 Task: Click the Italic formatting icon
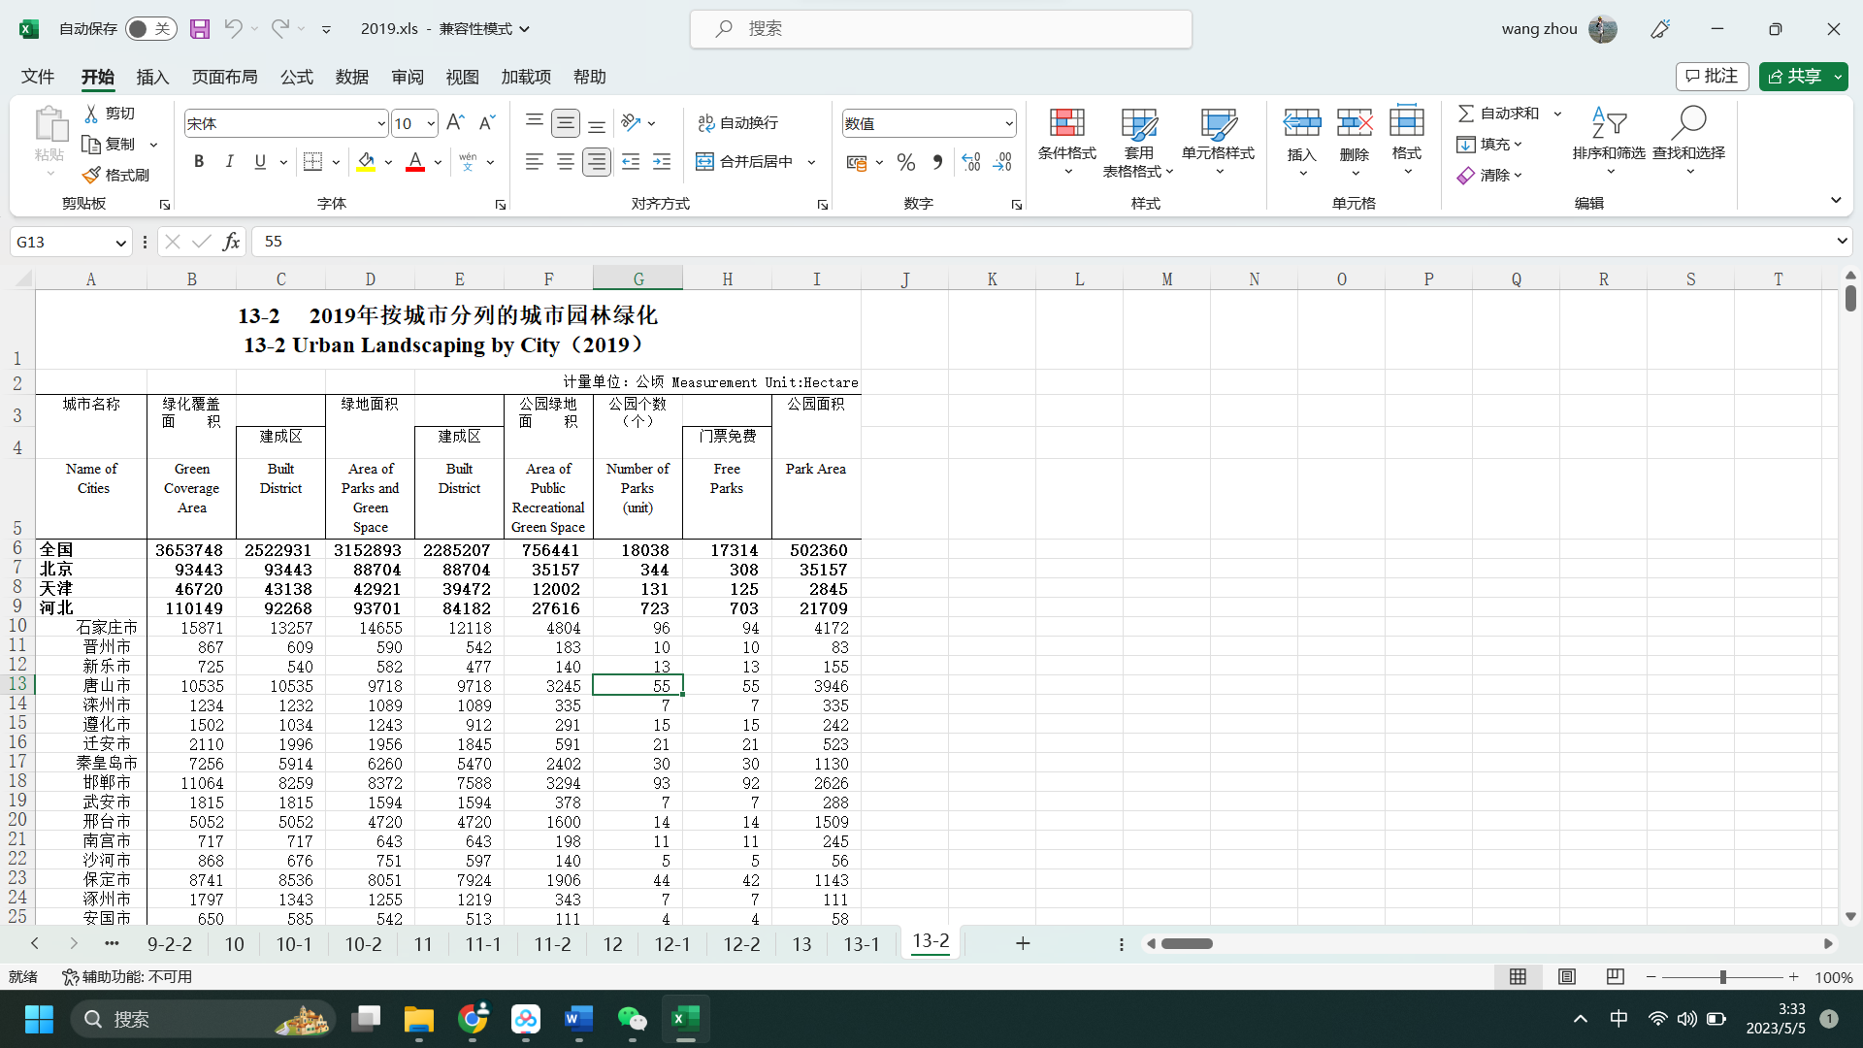229,162
